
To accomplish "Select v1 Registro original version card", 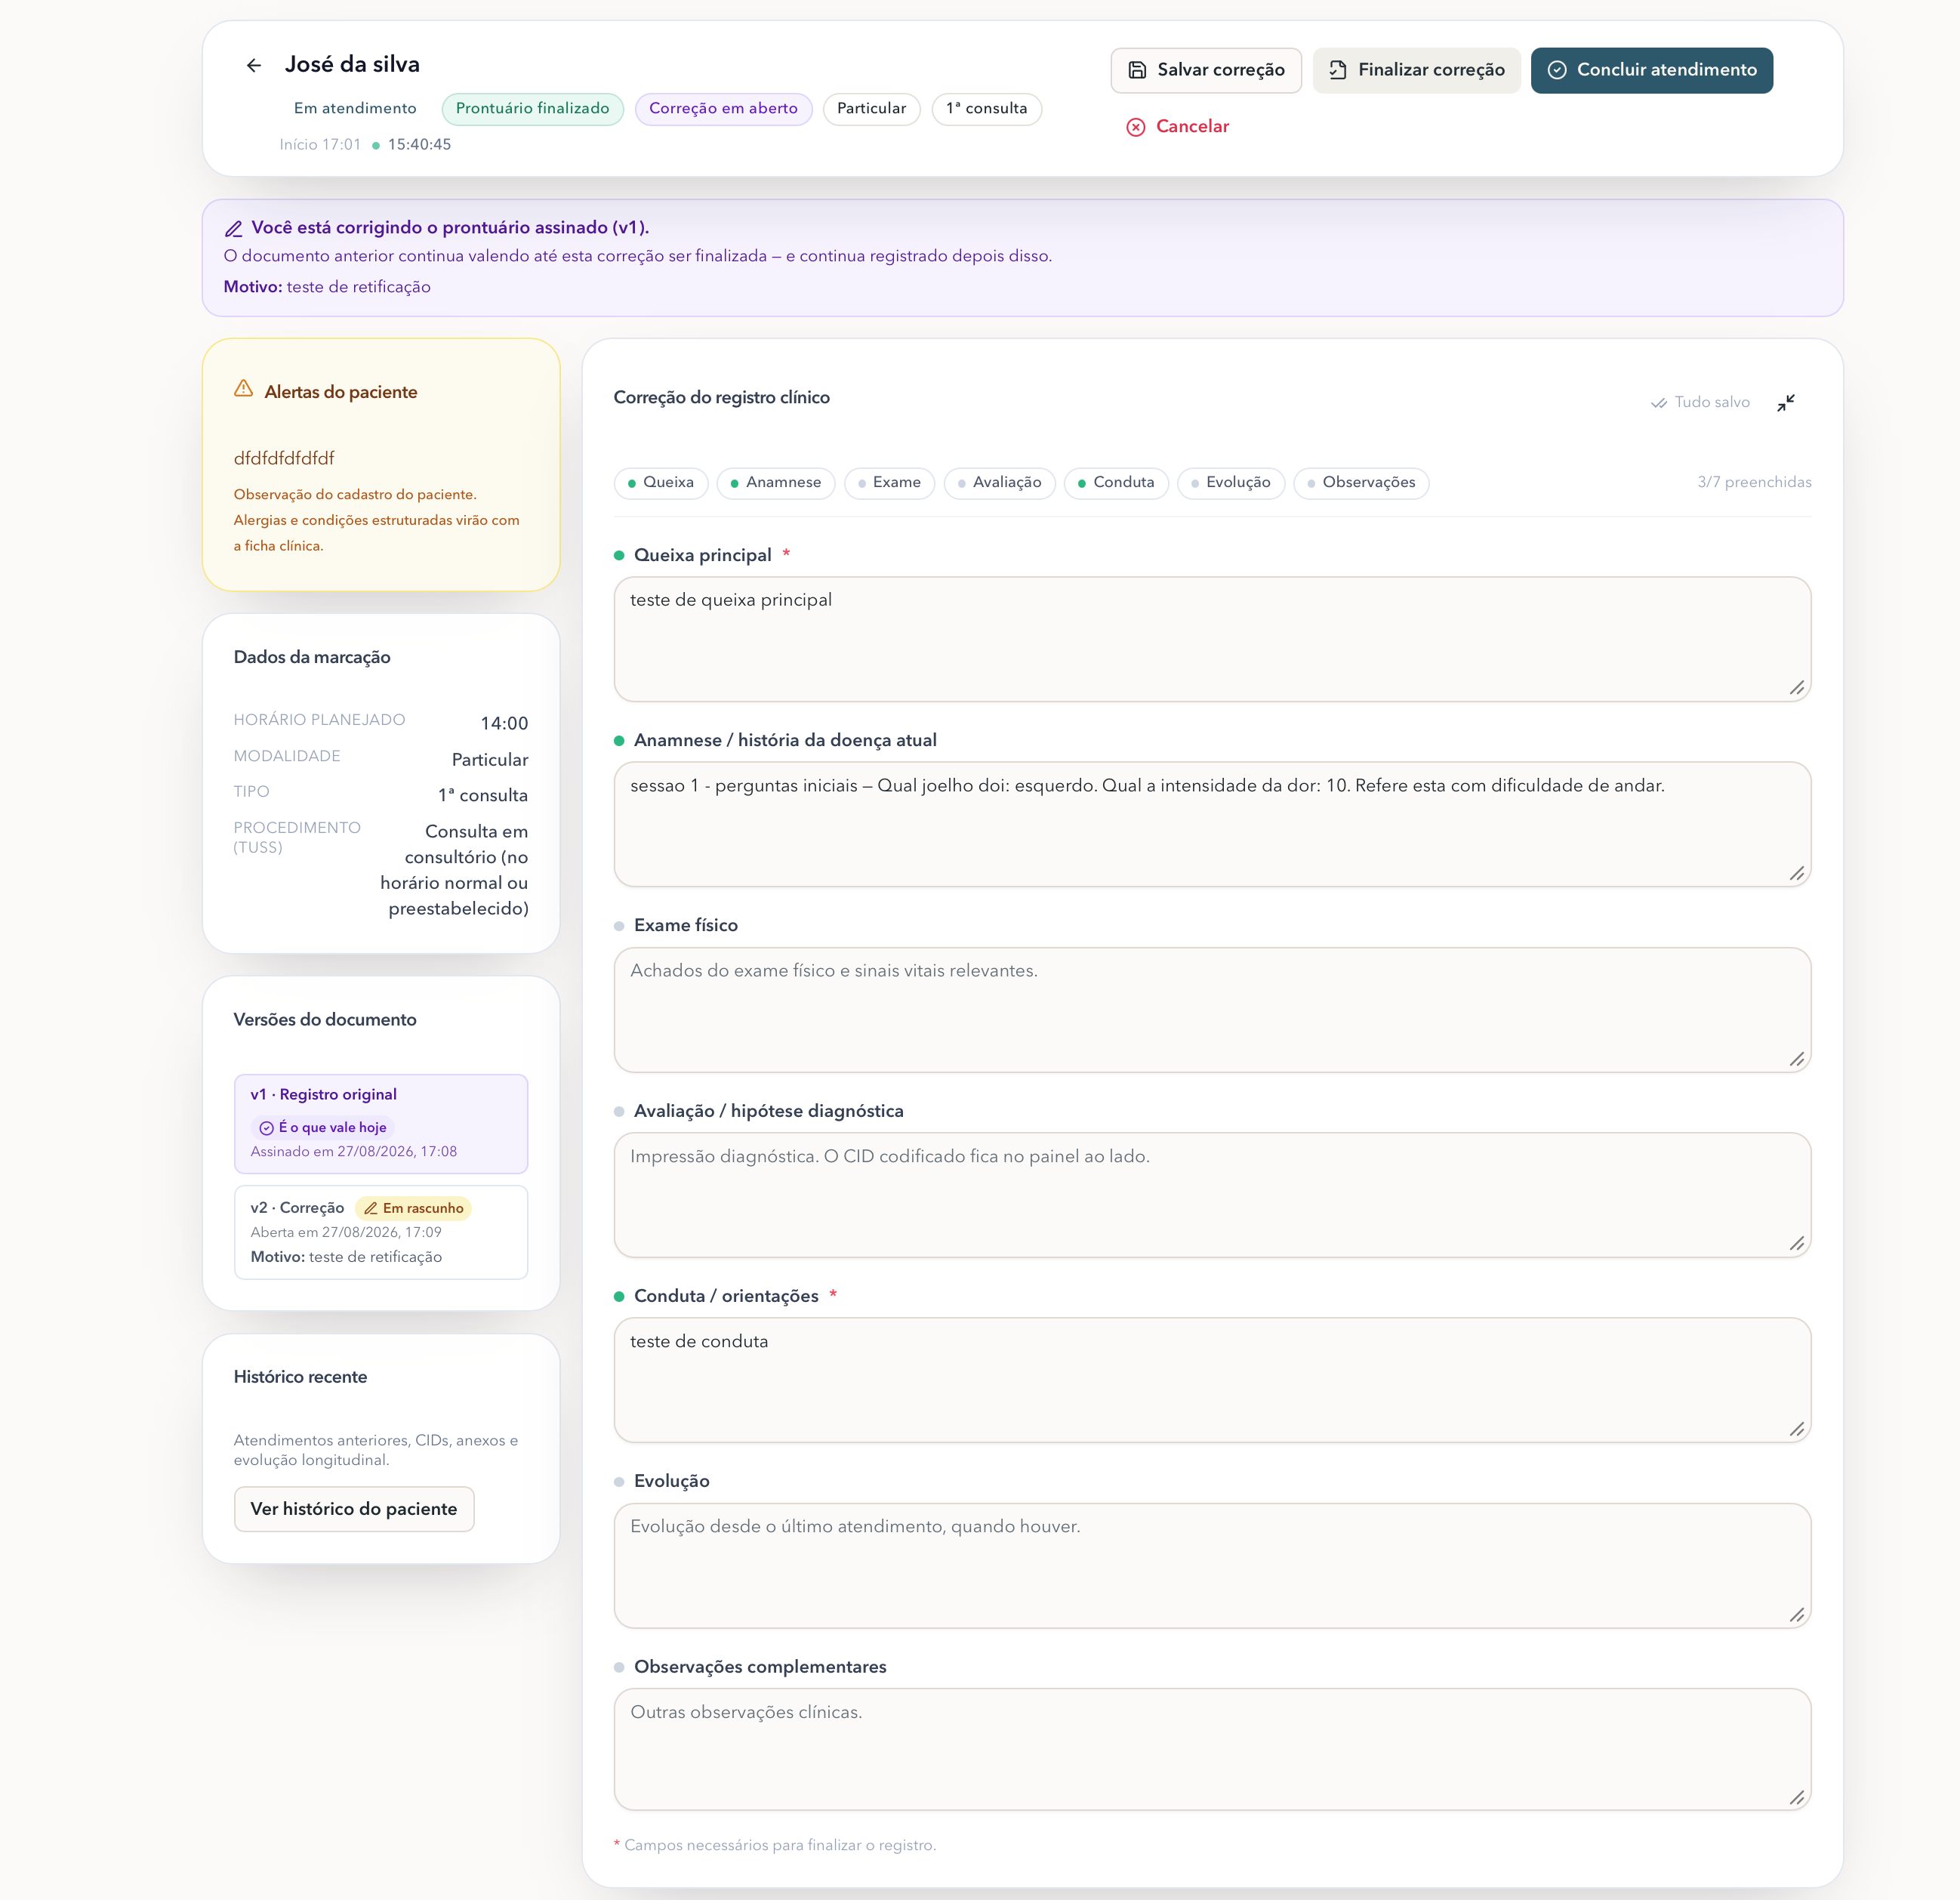I will [x=381, y=1123].
